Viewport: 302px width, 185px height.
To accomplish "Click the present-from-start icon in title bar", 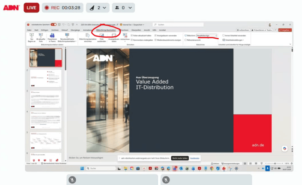I will [x=73, y=25].
